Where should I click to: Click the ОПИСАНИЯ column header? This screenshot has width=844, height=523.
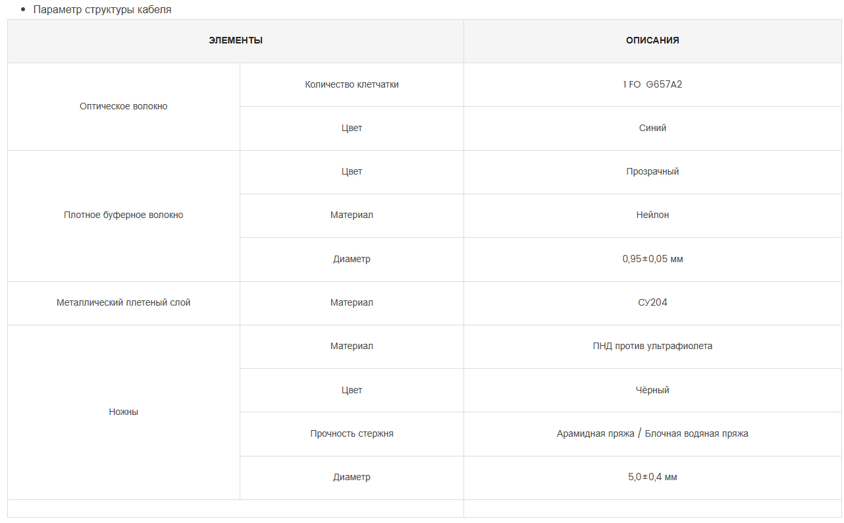tap(652, 41)
